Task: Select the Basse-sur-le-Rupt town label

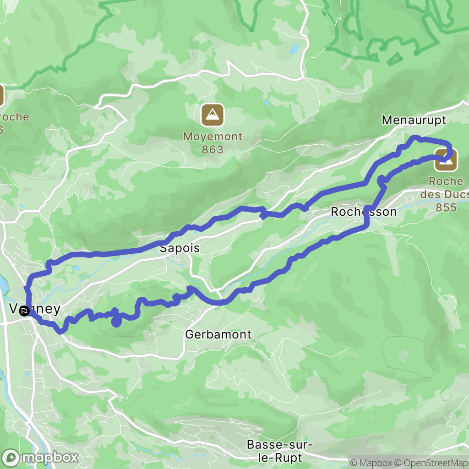Action: pyautogui.click(x=280, y=451)
